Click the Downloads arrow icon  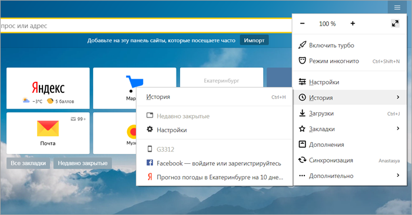[x=302, y=113]
